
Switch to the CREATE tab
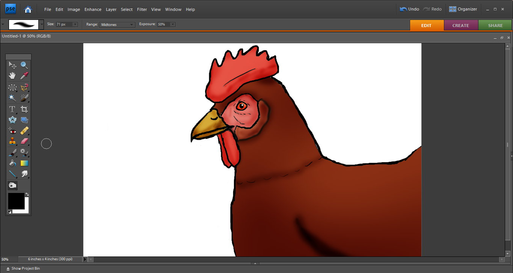coord(460,26)
